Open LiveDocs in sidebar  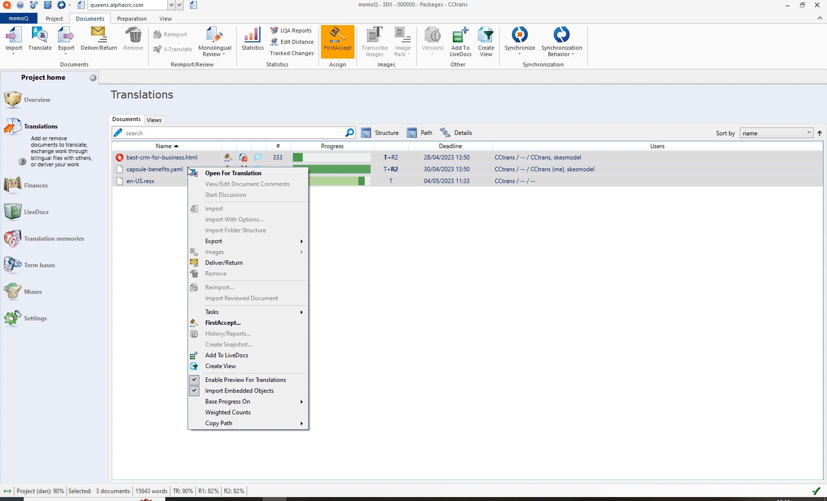(27, 212)
